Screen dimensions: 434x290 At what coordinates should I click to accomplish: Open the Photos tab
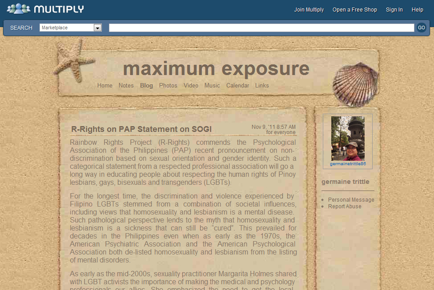pyautogui.click(x=168, y=86)
